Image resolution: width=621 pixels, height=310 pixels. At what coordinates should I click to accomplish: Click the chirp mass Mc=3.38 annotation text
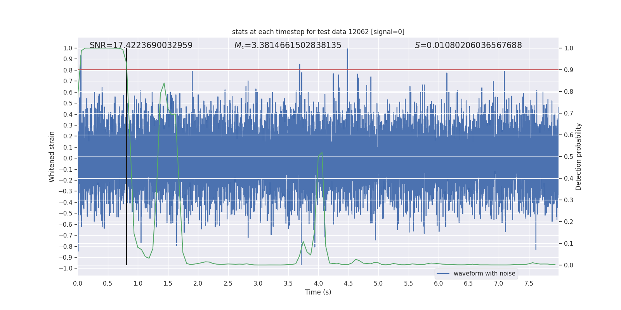(288, 45)
